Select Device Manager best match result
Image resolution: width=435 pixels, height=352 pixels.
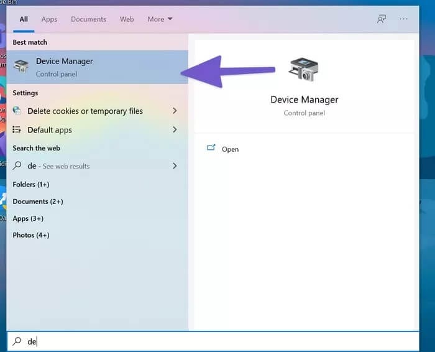[97, 67]
